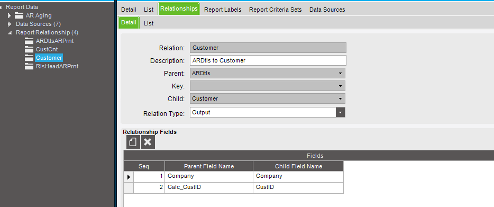
Task: Select the Calc_CustID parent field cell
Action: 209,187
